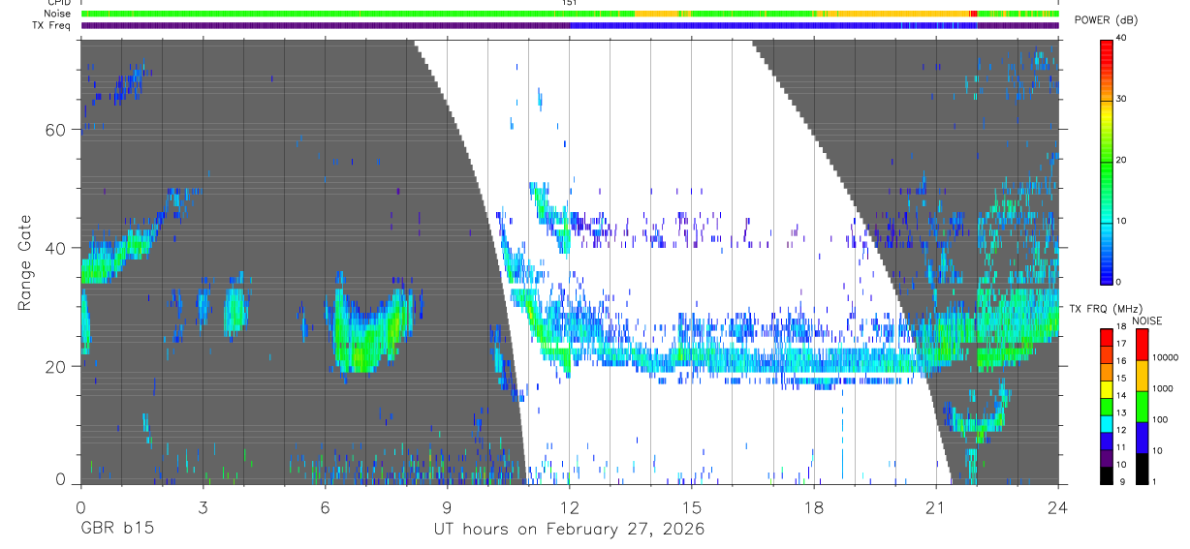This screenshot has height=549, width=1190.
Task: Click the 20 tick on Range Gate axis
Action: pos(56,367)
